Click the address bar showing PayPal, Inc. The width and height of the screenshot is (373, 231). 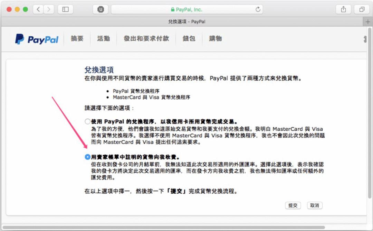click(x=193, y=9)
